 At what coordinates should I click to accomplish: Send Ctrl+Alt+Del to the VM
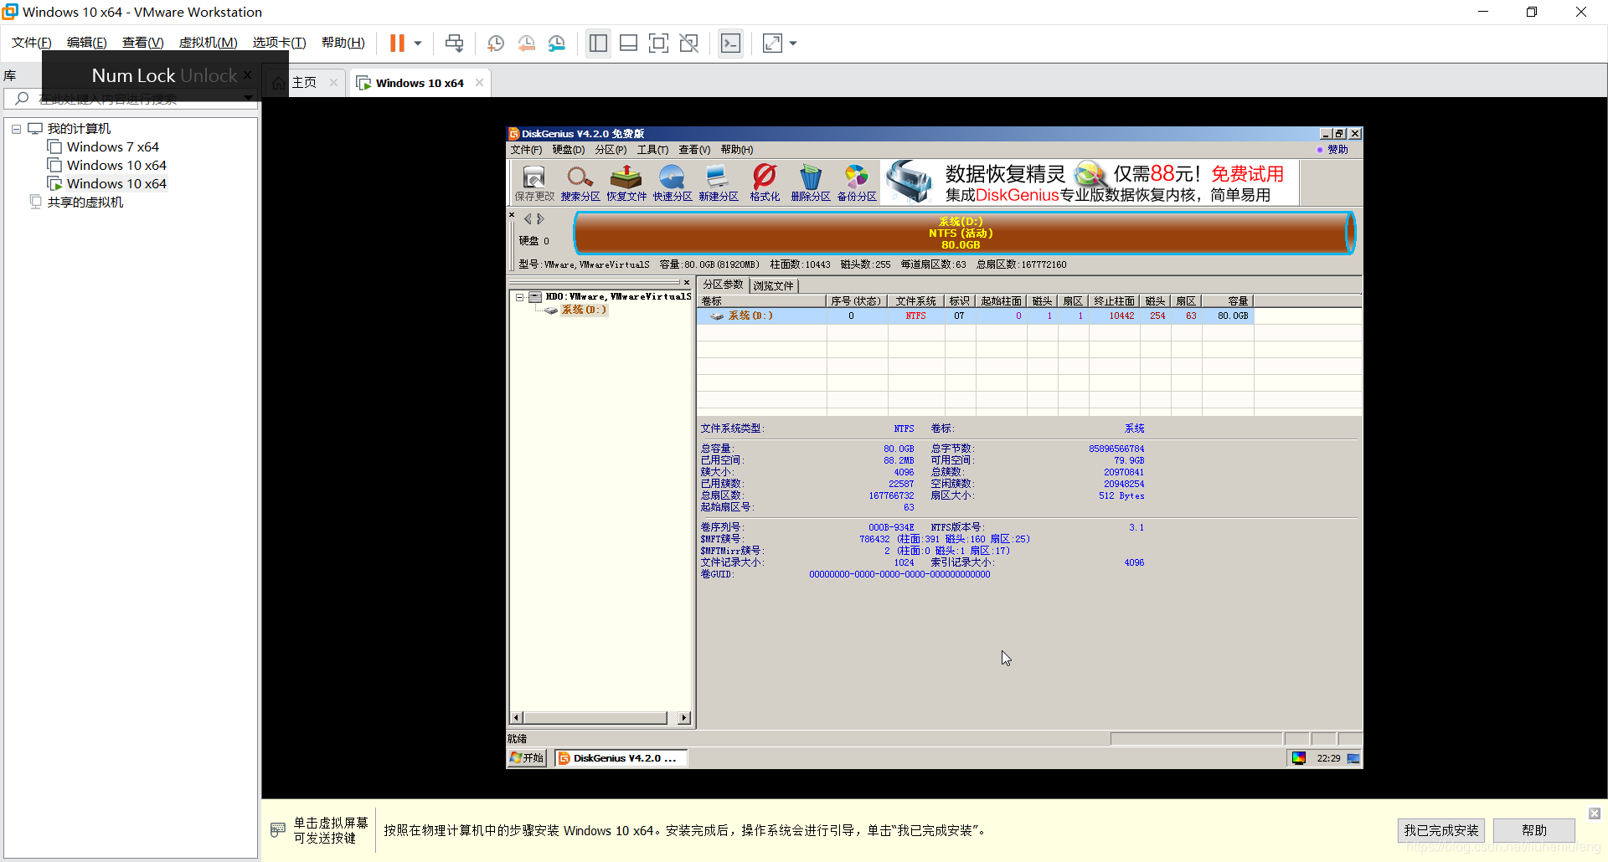coord(454,43)
